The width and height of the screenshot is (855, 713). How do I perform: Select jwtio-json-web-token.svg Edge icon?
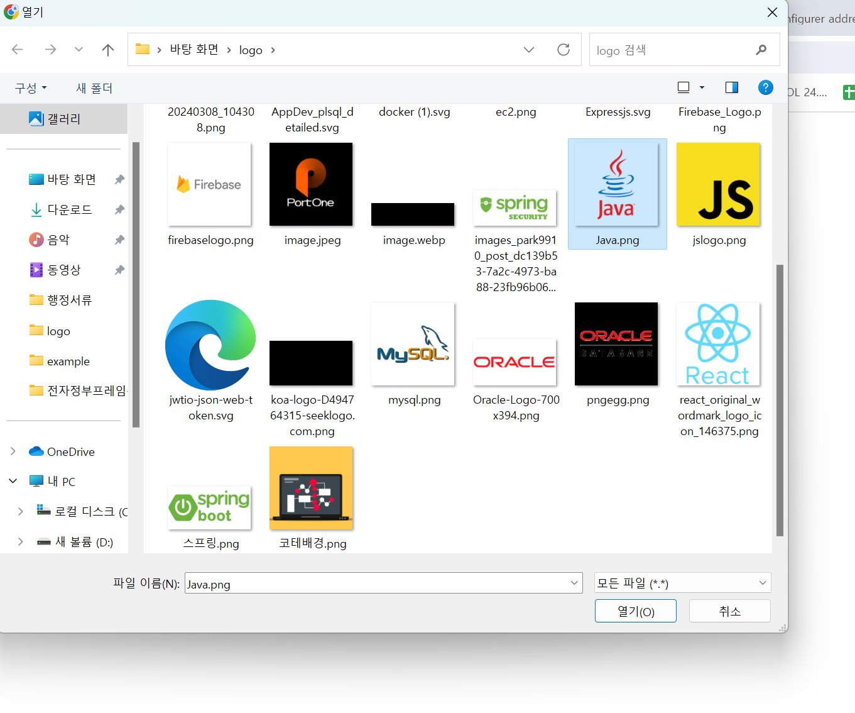(210, 345)
